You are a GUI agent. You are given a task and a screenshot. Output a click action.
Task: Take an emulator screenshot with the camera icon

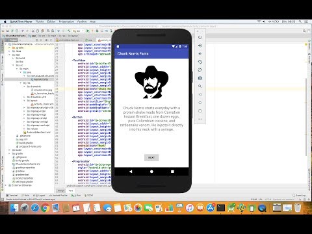200,78
